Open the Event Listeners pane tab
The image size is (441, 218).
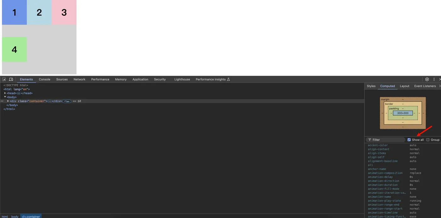(x=425, y=86)
